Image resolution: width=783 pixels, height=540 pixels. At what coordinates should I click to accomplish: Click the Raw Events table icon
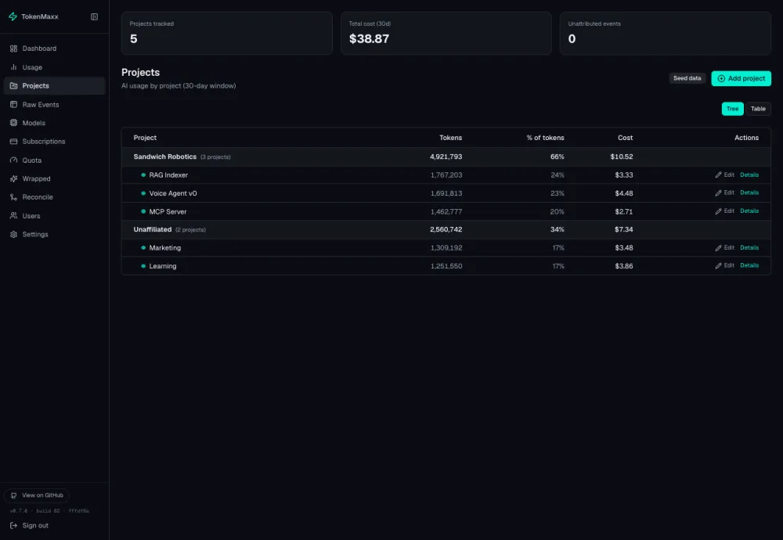(x=13, y=104)
